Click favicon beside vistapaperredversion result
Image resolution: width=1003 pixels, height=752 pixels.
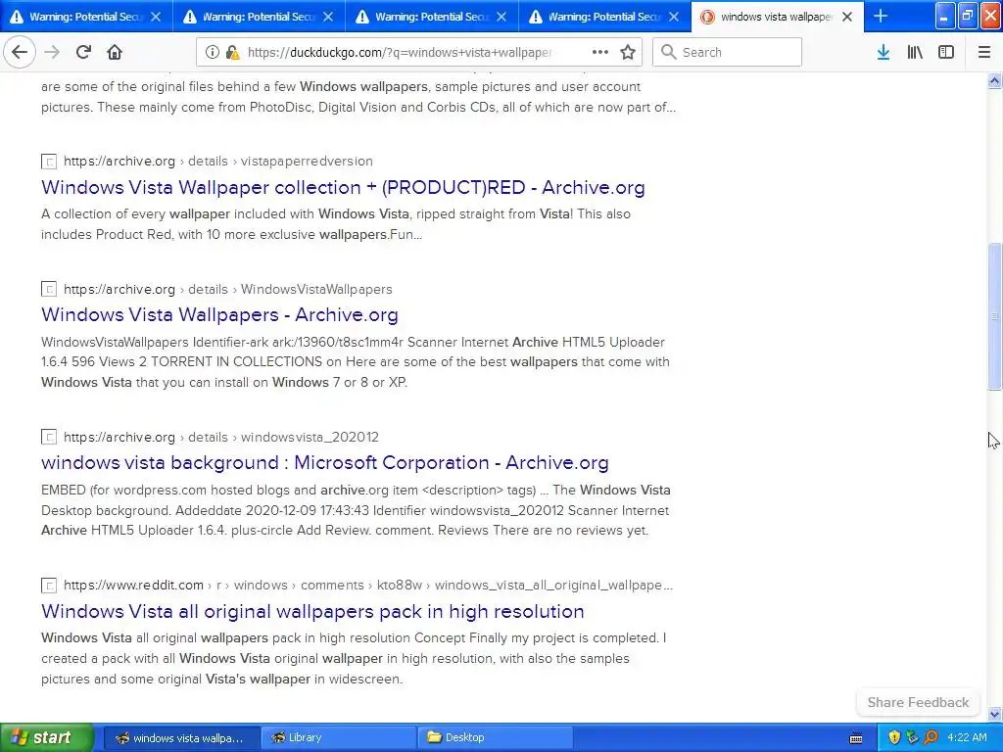49,162
